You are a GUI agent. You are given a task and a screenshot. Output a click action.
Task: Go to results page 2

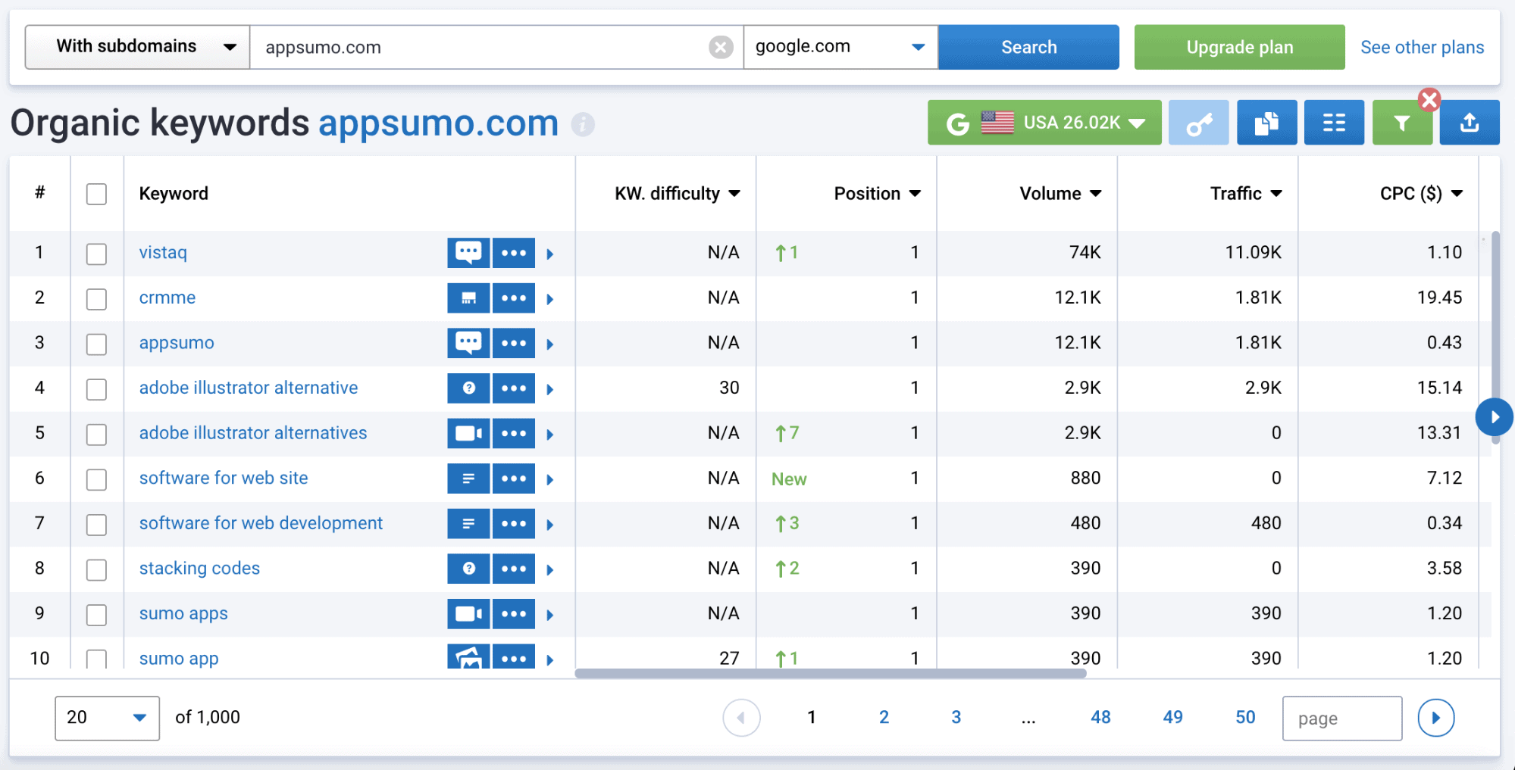884,717
